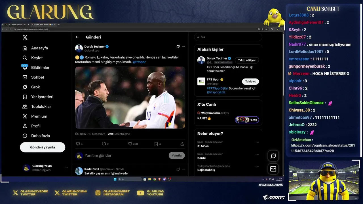Open the Lukaku post image
This screenshot has width=363, height=204.
(x=130, y=97)
